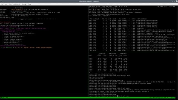
Task: Click the 'bhyve: node01' process row
Action: [x=123, y=25]
